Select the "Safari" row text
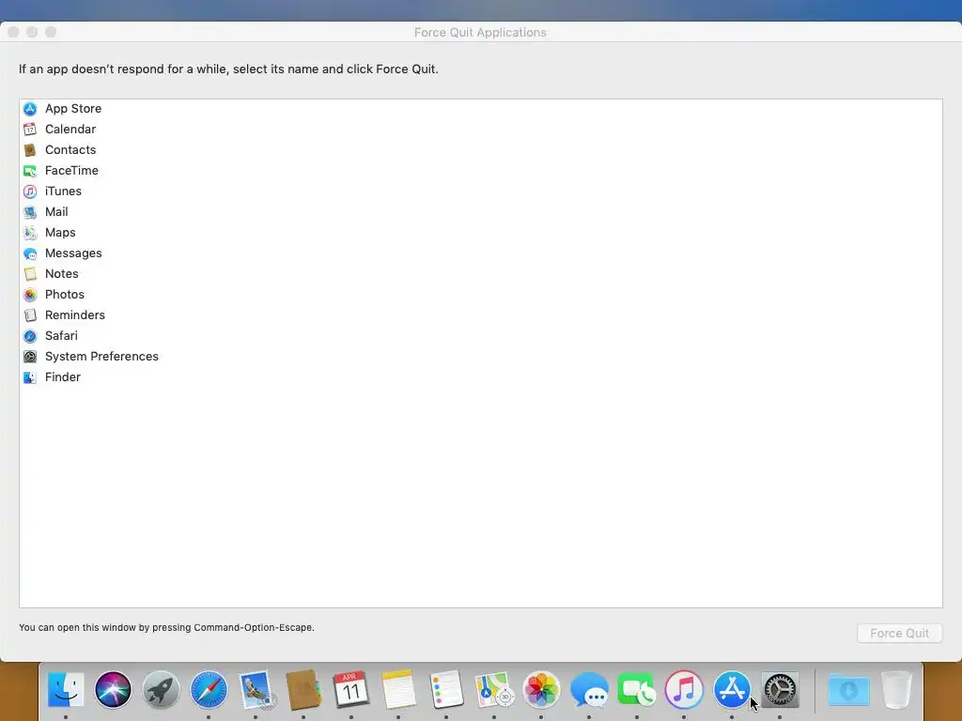962x721 pixels. tap(61, 336)
